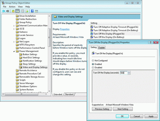Select the Logon folder
The image size is (160, 121).
tap(20, 39)
